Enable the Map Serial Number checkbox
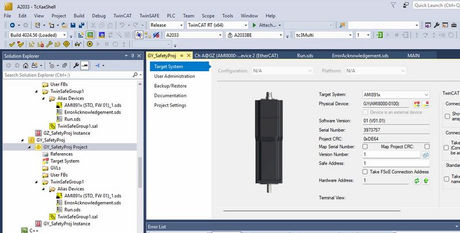 (365, 146)
